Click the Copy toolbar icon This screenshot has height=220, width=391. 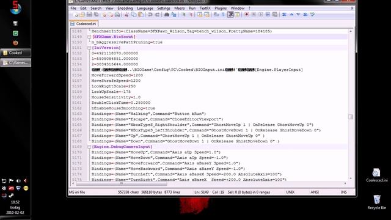(x=134, y=15)
